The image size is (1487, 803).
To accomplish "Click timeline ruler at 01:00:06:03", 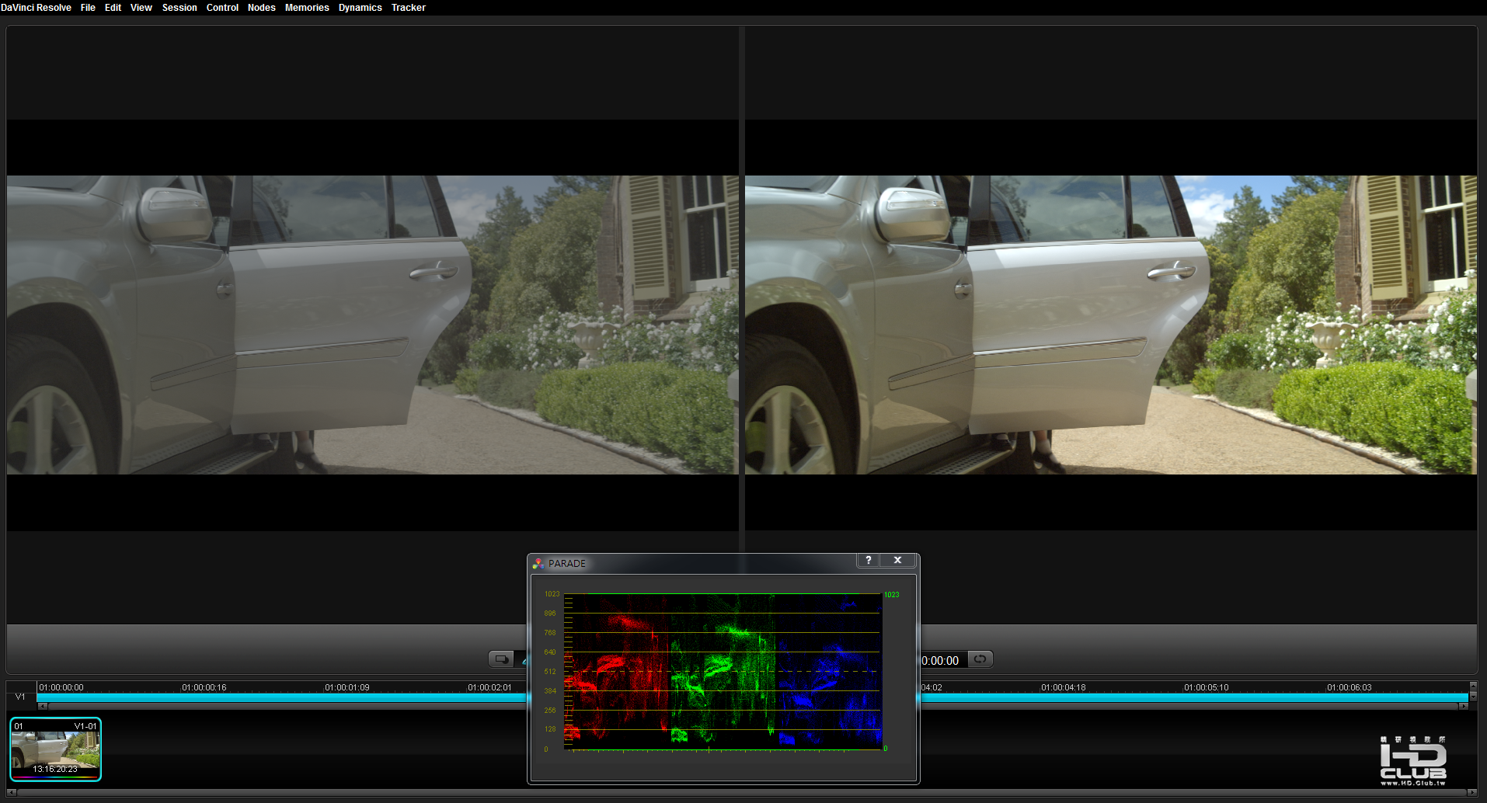I will 1349,687.
